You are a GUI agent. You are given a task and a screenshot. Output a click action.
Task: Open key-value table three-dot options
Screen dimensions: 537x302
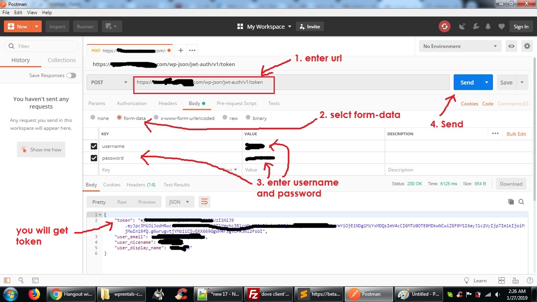tap(495, 134)
